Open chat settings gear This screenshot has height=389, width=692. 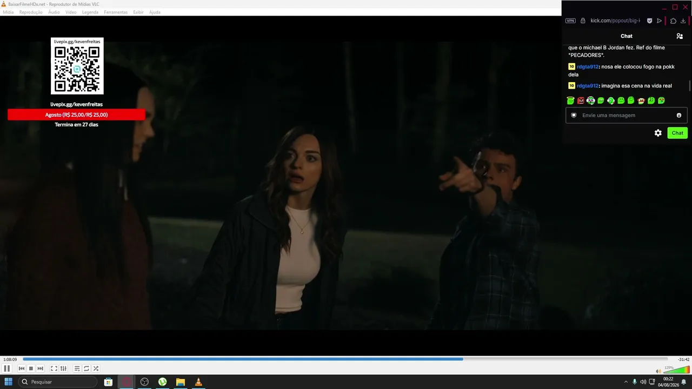pos(658,133)
